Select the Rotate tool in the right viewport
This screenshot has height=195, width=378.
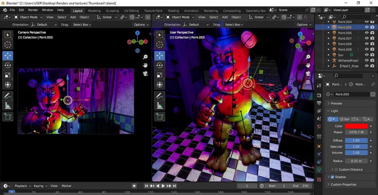160,66
